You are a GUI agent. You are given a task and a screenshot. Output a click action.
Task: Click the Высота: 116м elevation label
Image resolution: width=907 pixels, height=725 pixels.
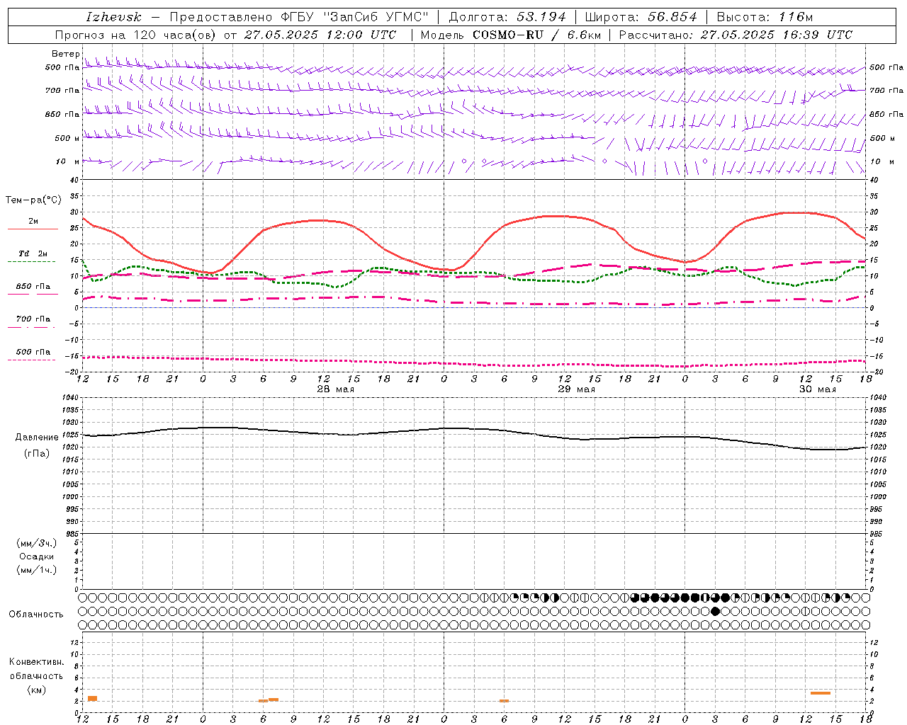(765, 17)
